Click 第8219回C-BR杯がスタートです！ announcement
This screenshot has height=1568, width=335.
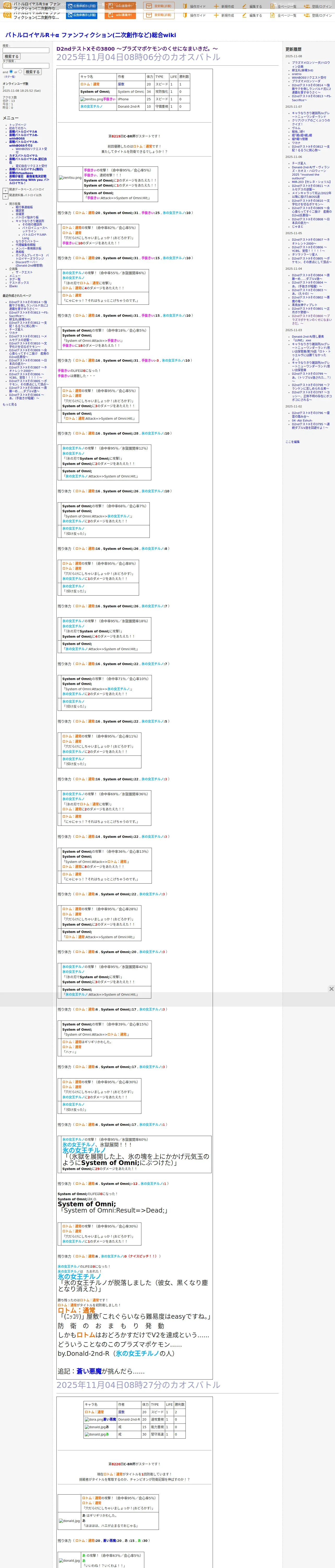pyautogui.click(x=134, y=136)
